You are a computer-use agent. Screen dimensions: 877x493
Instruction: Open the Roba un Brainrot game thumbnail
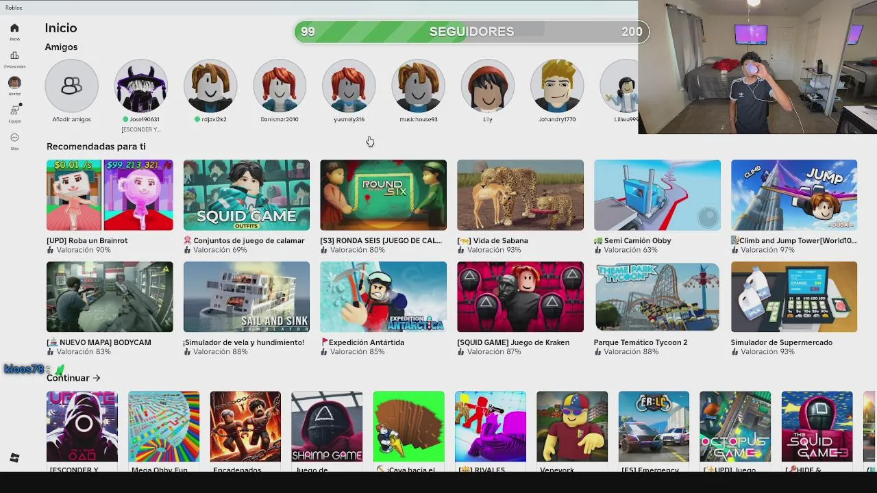tap(110, 195)
